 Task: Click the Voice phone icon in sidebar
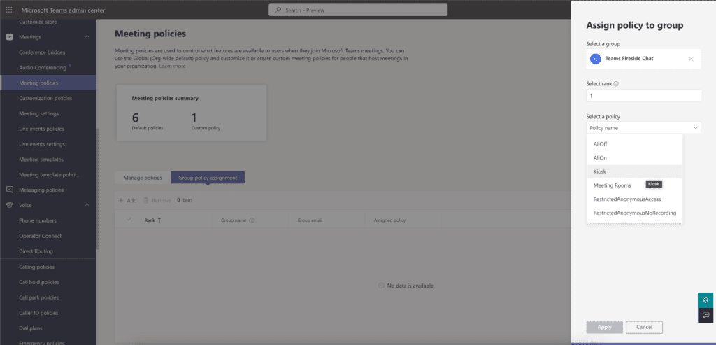(9, 205)
